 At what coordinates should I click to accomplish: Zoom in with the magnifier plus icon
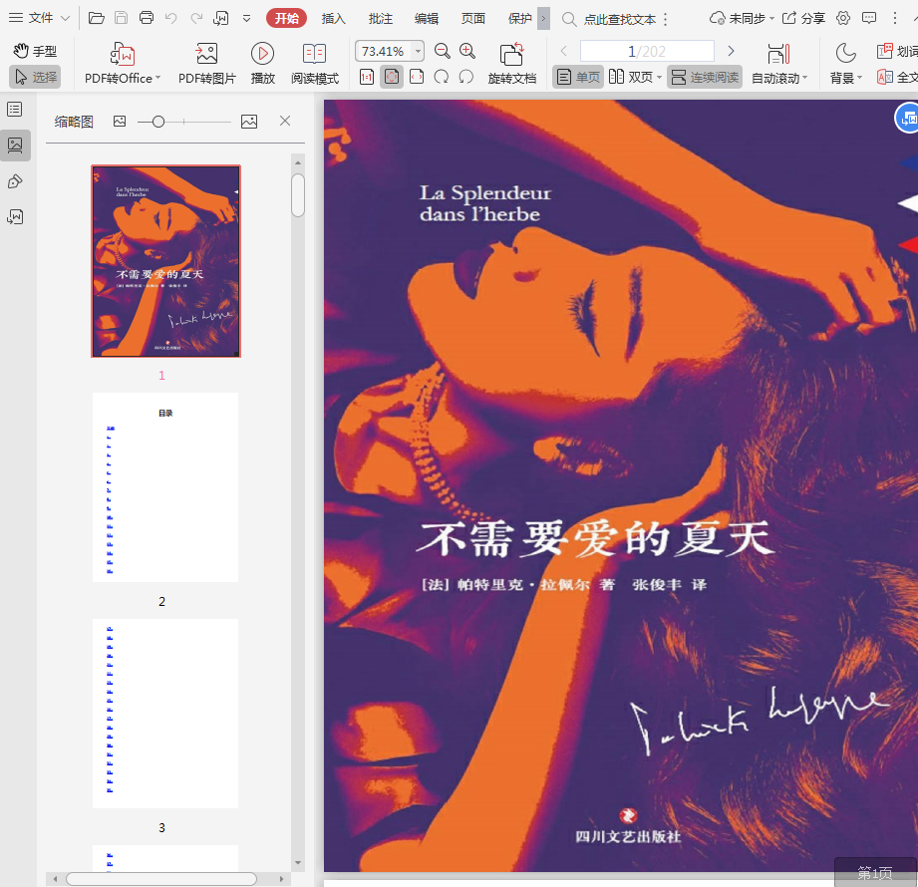tap(467, 52)
